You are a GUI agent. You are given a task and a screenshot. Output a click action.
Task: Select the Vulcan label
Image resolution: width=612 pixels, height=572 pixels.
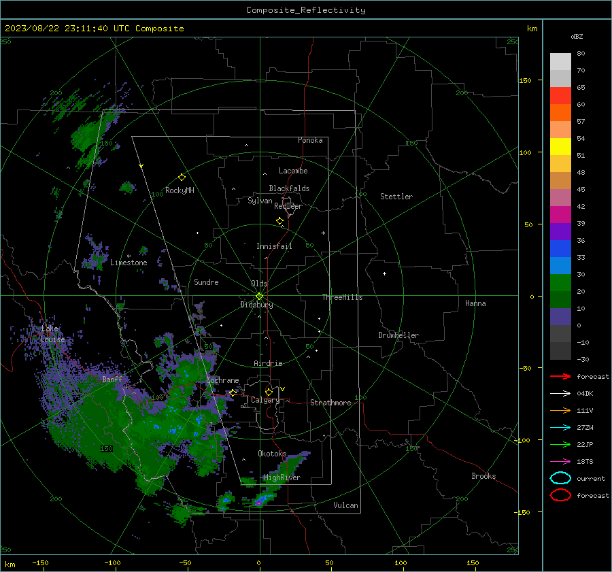[x=345, y=505]
